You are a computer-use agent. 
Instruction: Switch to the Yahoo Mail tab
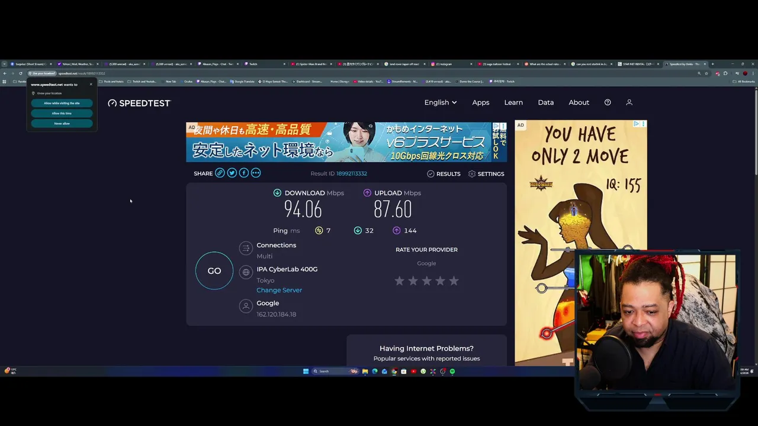pos(78,64)
